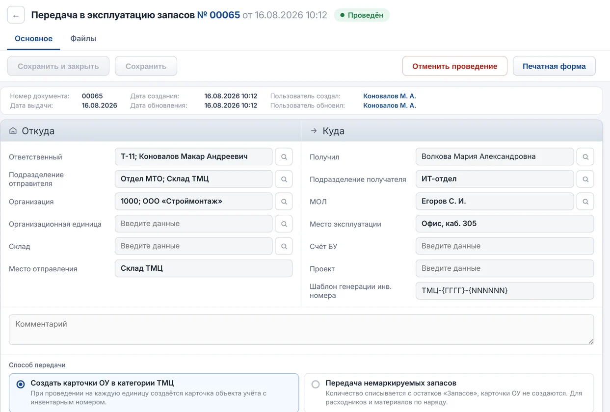Click the Способ передачи label

(37, 365)
